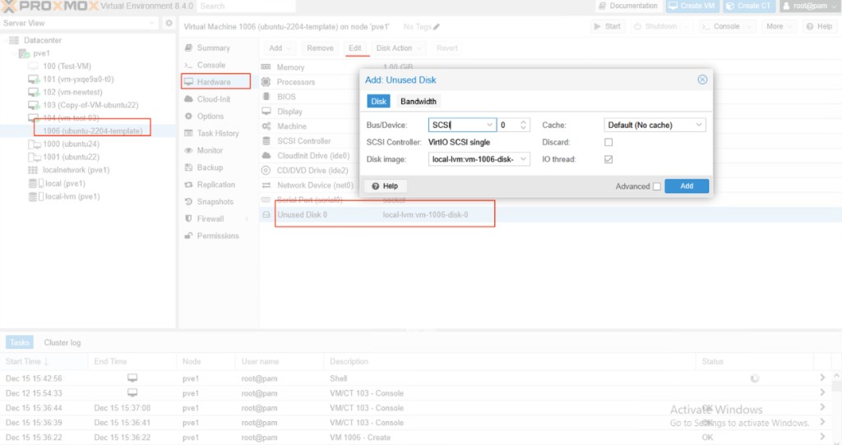Select the CD/DVD Drive (ide2) row
The height and width of the screenshot is (445, 842).
pos(550,171)
